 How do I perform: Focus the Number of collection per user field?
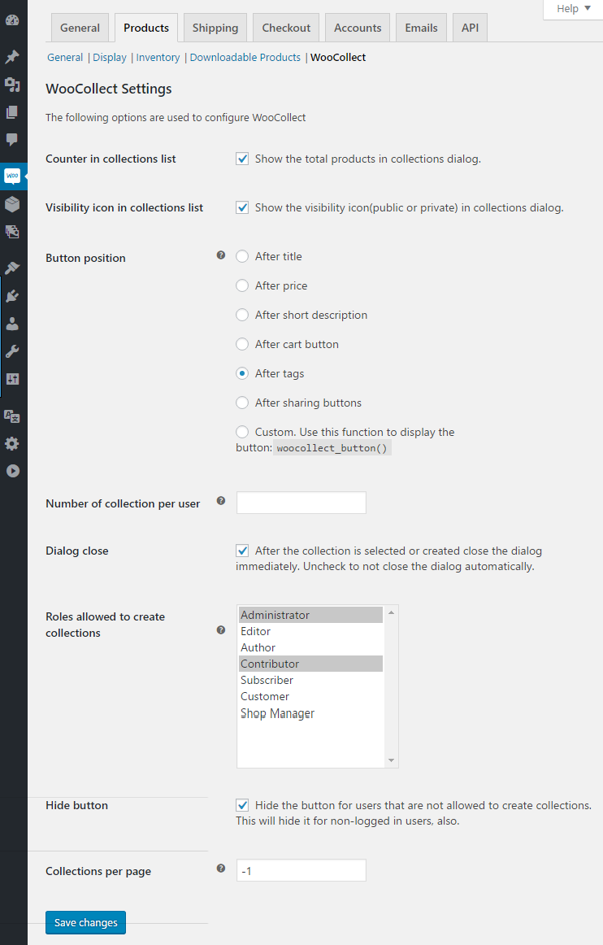[x=301, y=503]
